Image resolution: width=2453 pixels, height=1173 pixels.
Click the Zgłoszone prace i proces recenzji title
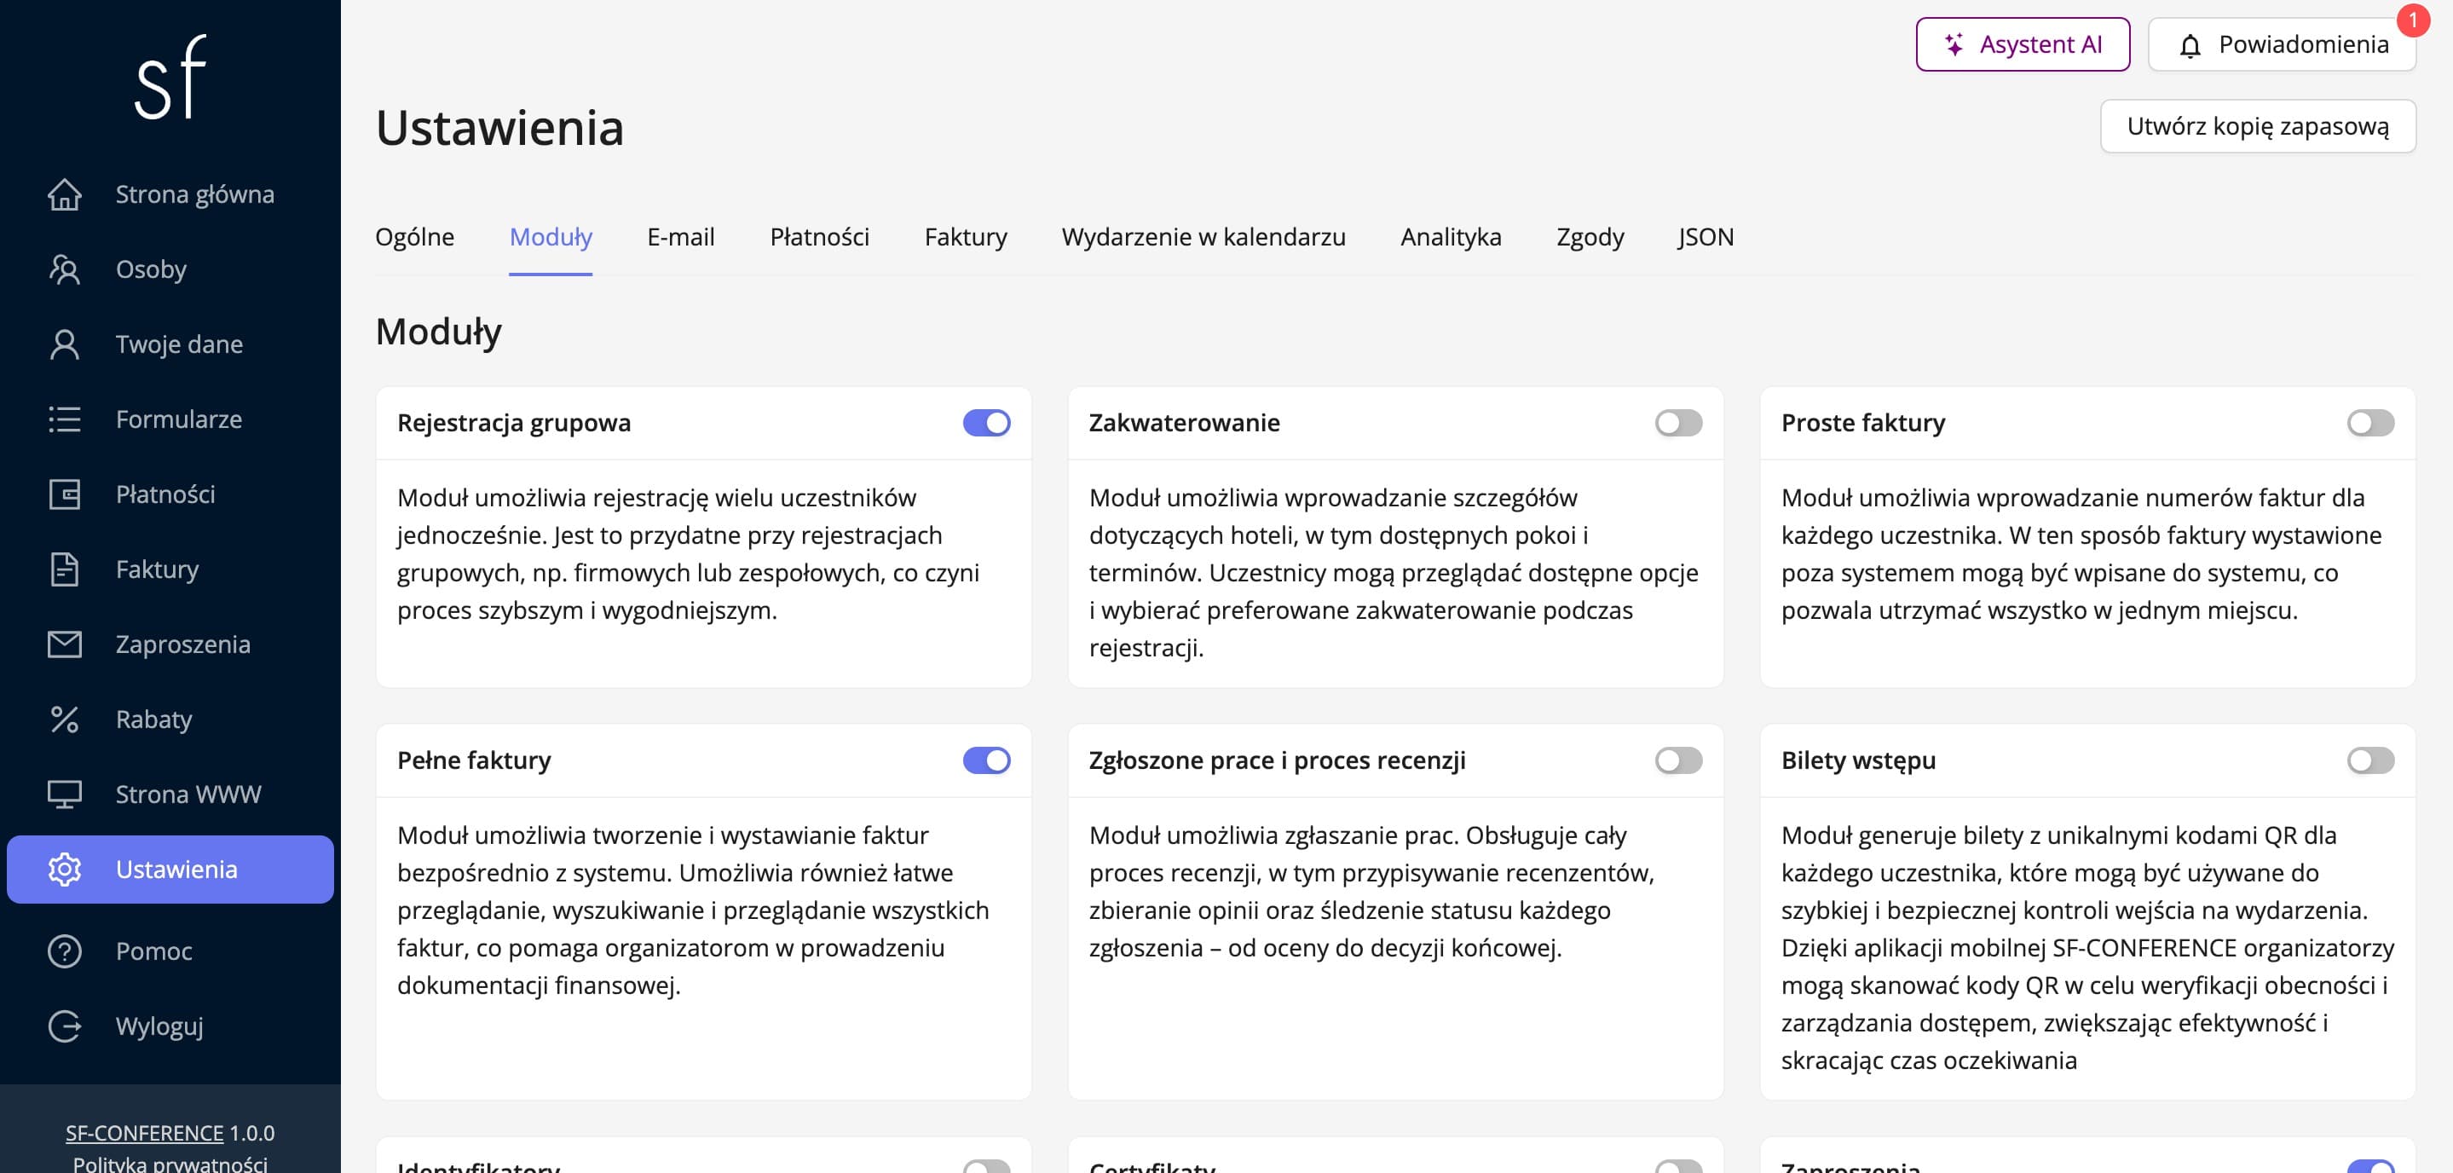1278,760
